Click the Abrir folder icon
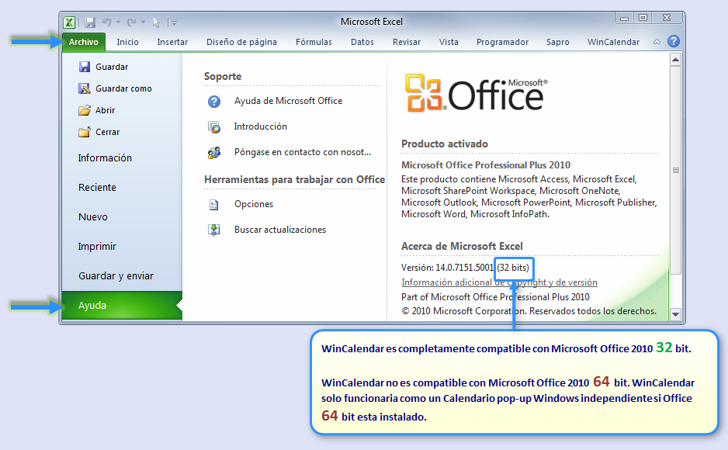Screen dimensions: 728x450 [85, 109]
